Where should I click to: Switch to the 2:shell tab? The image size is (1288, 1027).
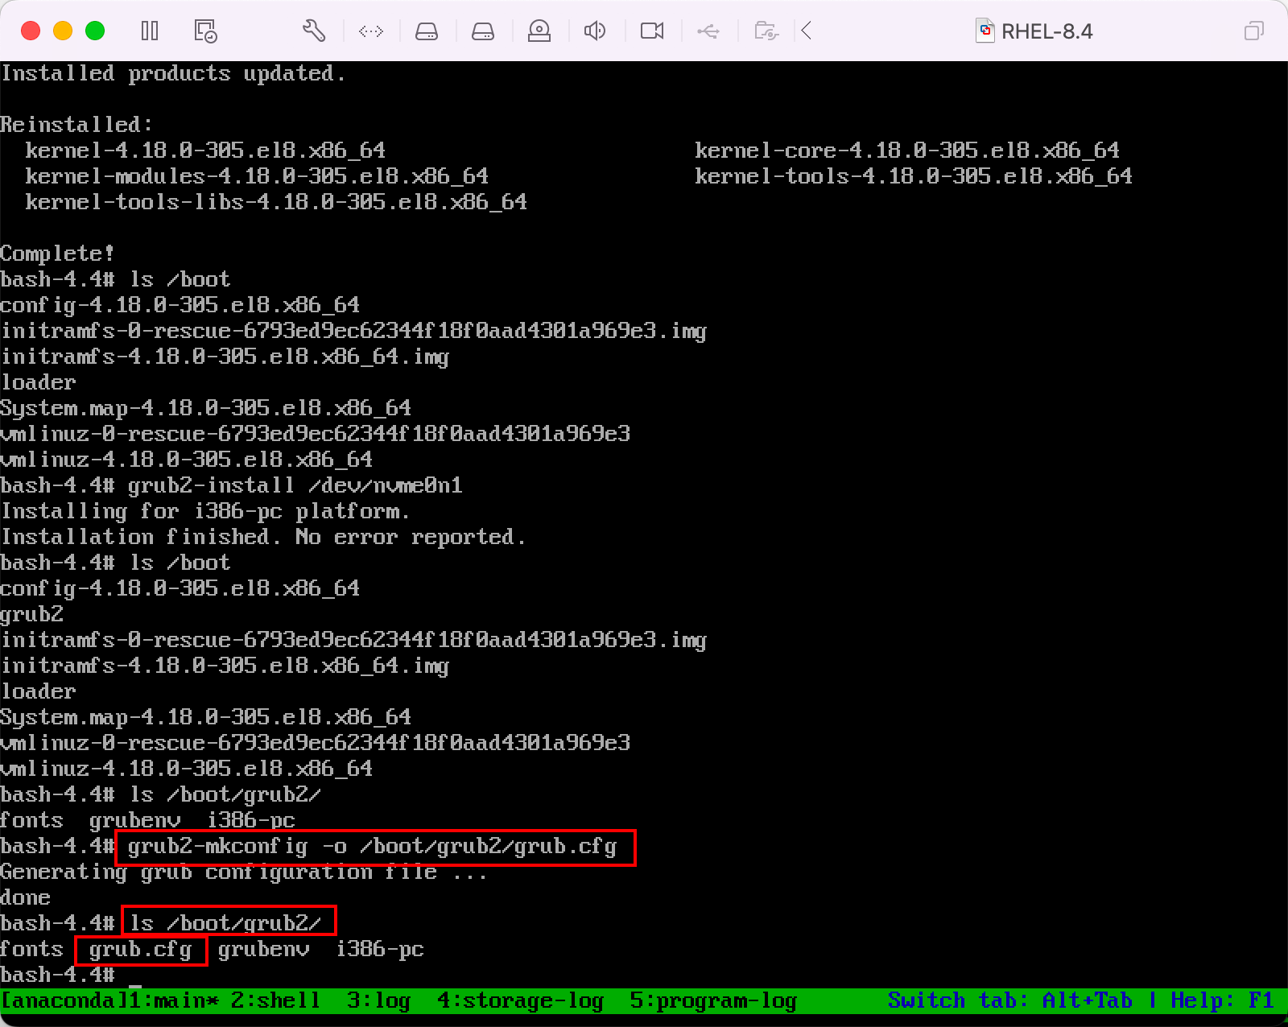click(275, 1000)
